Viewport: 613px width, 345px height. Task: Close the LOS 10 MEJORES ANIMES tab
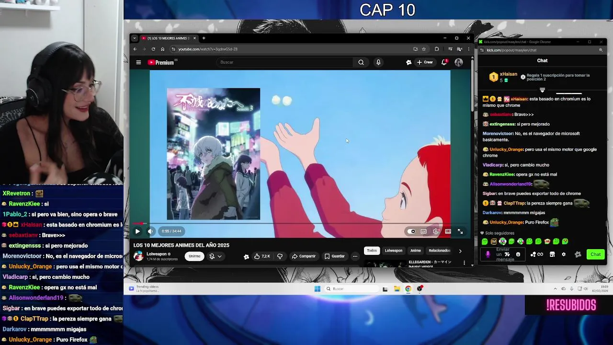(x=194, y=38)
